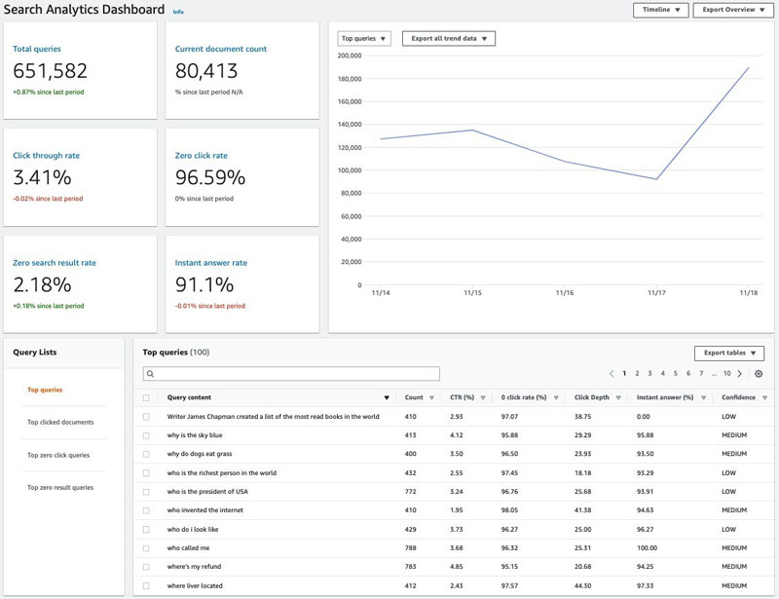The height and width of the screenshot is (599, 779).
Task: Switch to Top clicked documents list
Action: pyautogui.click(x=60, y=423)
